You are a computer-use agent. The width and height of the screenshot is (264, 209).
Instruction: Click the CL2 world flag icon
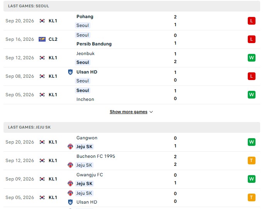[x=42, y=39]
